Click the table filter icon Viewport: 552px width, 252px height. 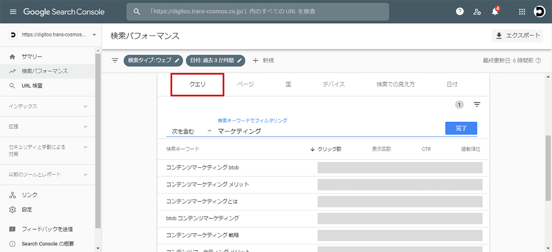pos(477,104)
